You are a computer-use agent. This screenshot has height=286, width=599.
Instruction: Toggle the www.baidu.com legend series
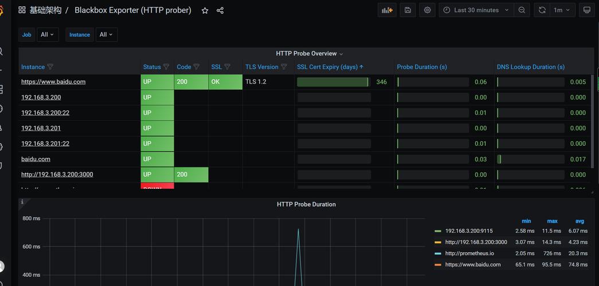pos(472,265)
